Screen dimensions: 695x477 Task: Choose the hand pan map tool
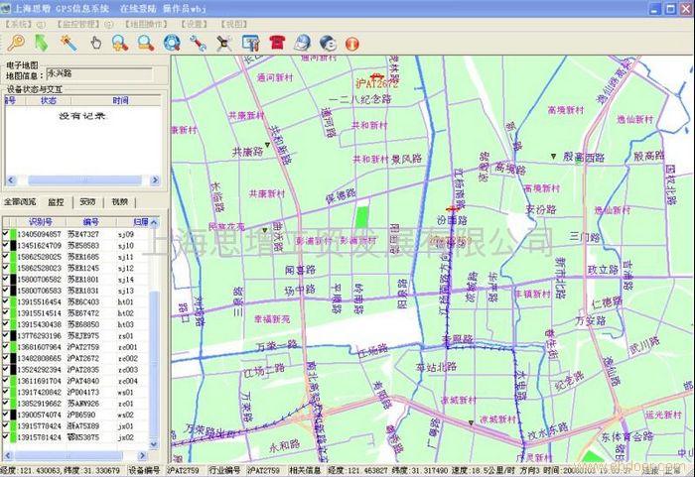[95, 44]
